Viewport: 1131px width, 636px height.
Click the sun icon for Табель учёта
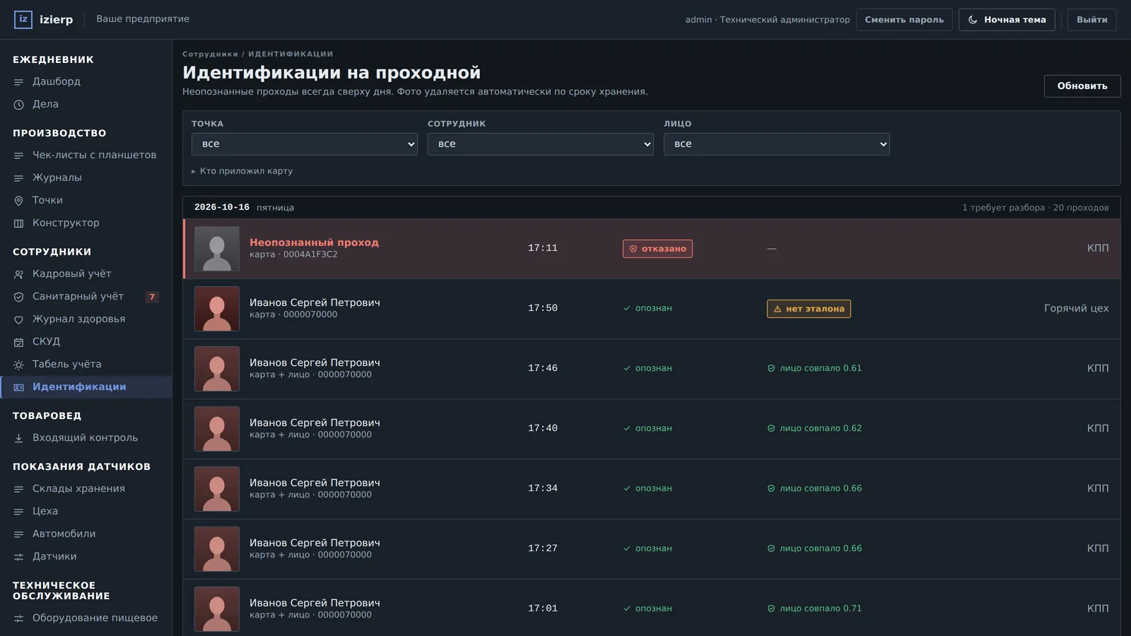click(x=19, y=365)
